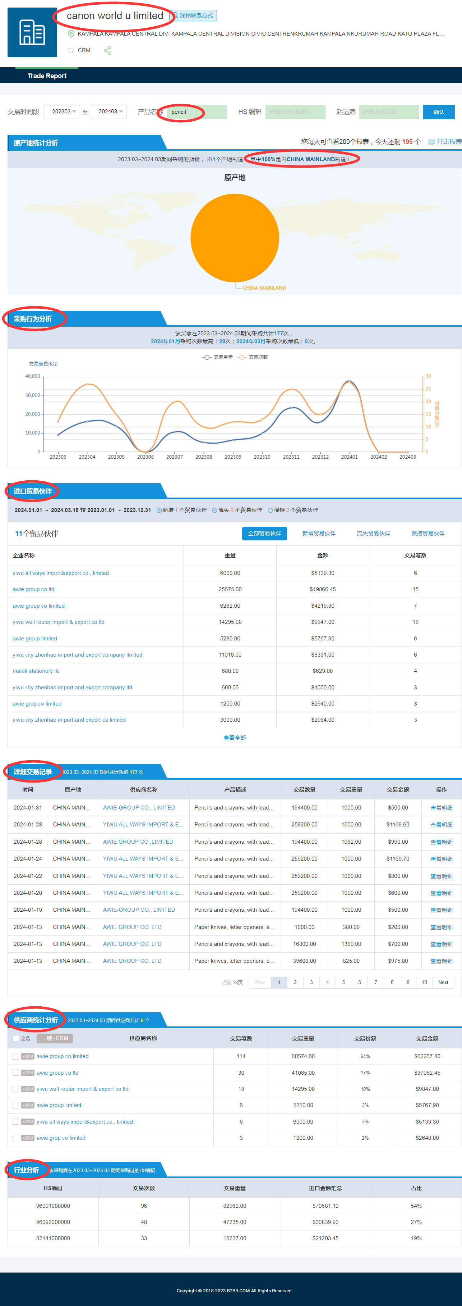
Task: Click the +CRM badge beside awie group co limited
Action: click(x=28, y=1057)
